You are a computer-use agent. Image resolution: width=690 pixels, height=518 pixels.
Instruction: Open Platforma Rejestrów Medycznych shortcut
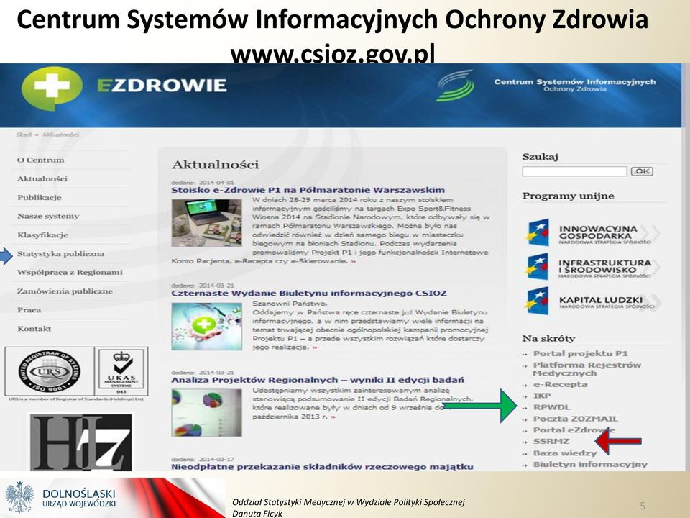586,368
